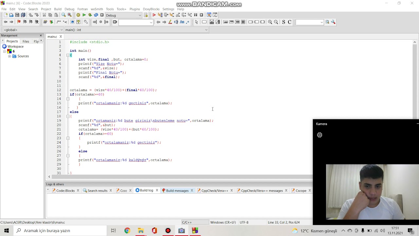Close the Management panel

[41, 35]
